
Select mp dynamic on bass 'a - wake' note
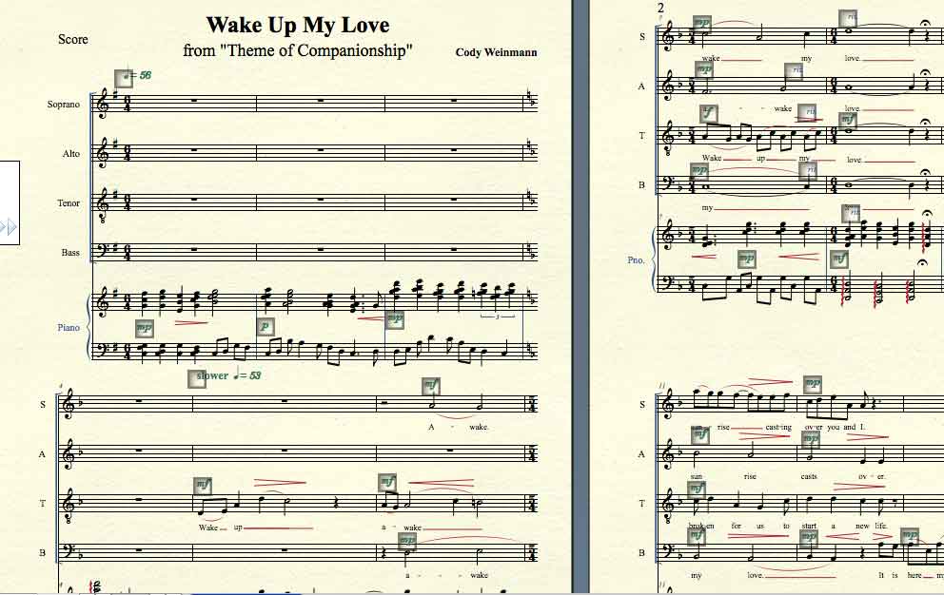407,540
